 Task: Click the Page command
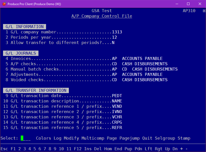pyautogui.click(x=112, y=138)
